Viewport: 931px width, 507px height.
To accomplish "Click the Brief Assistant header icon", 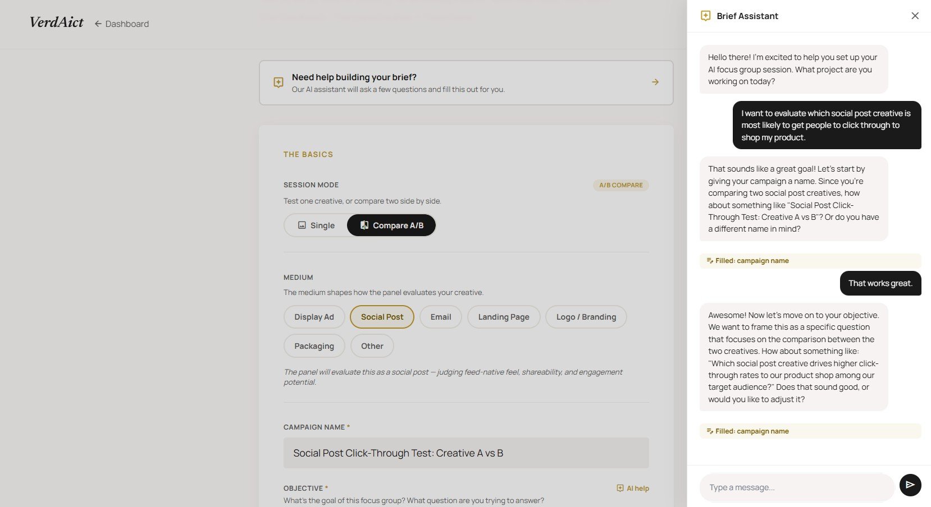I will (705, 16).
